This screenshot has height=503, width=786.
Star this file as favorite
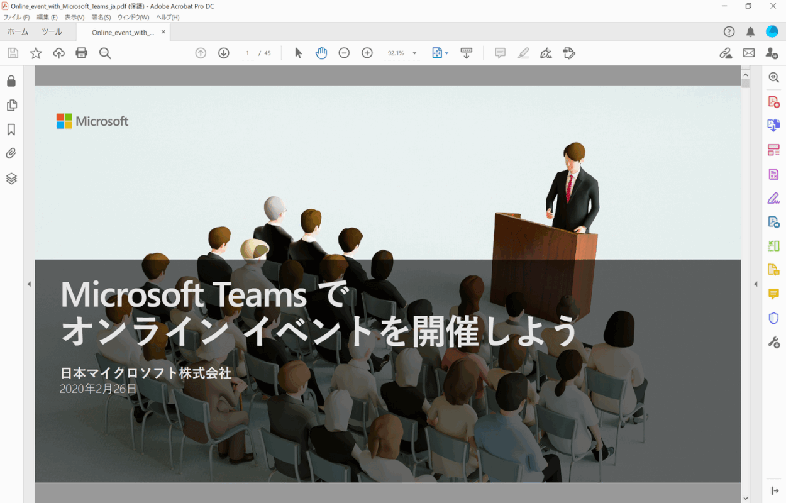click(x=36, y=53)
